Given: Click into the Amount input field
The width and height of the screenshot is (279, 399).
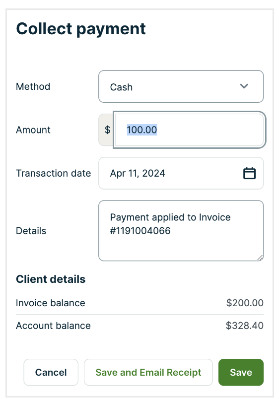Looking at the screenshot, I should pyautogui.click(x=190, y=130).
